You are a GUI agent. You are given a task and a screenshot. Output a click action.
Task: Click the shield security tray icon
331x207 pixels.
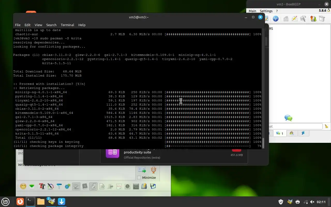click(281, 202)
